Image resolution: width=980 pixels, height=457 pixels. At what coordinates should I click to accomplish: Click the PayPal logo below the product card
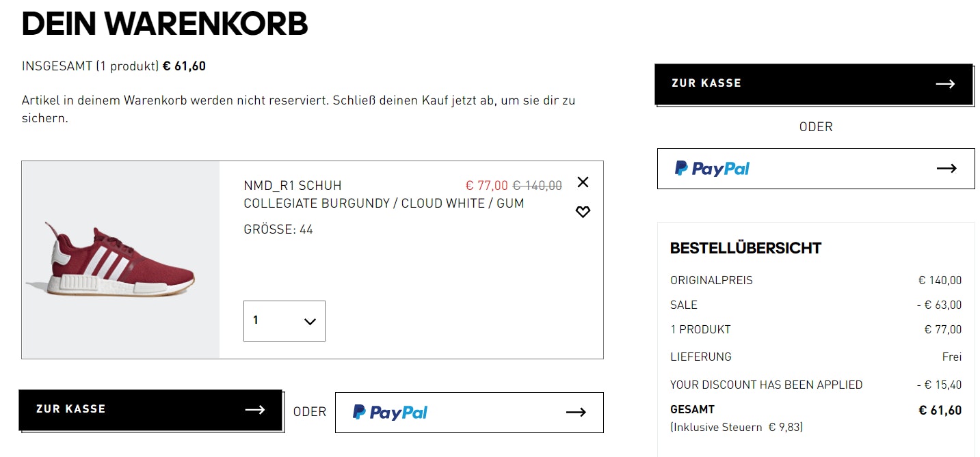(390, 412)
